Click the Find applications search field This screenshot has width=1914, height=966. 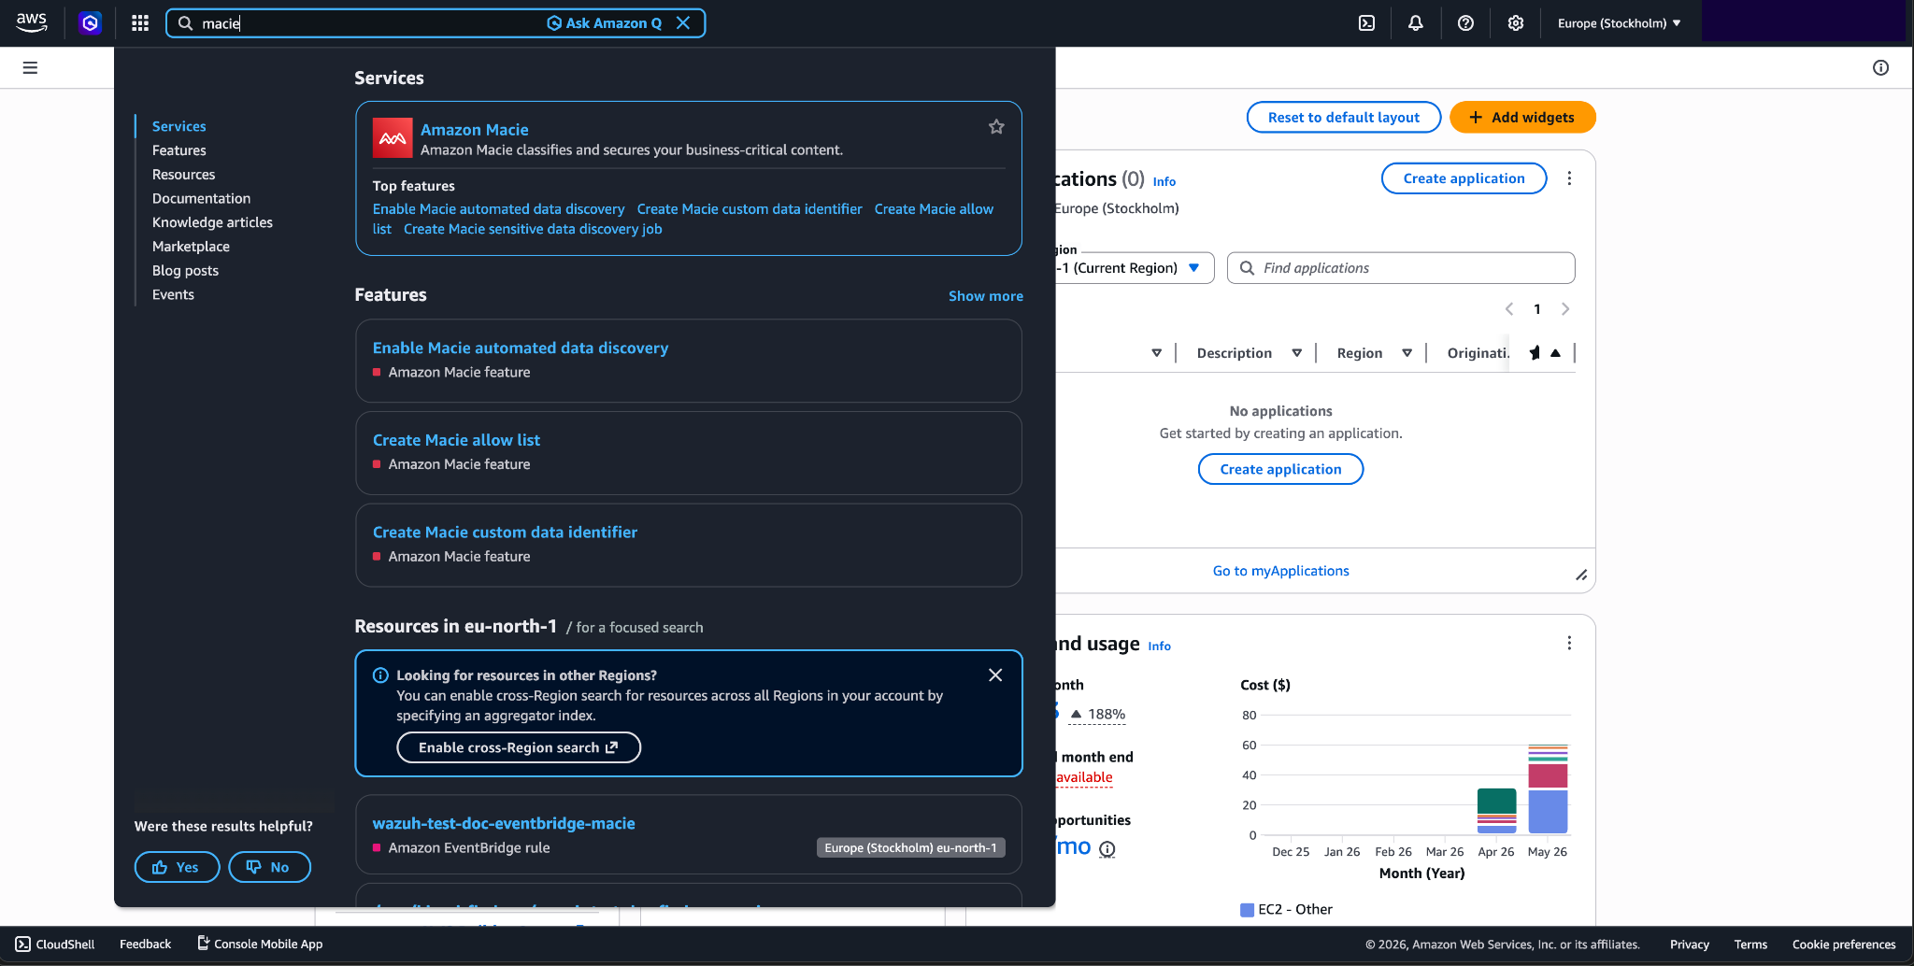pyautogui.click(x=1401, y=268)
